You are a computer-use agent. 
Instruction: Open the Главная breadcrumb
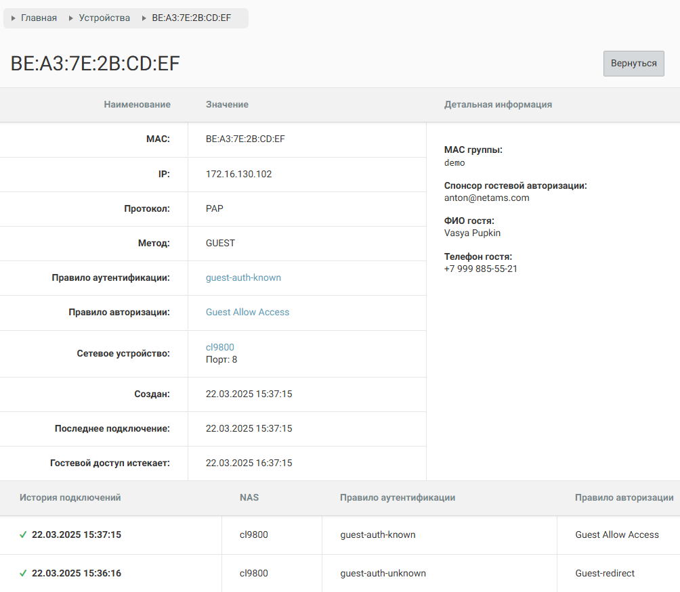[x=39, y=18]
